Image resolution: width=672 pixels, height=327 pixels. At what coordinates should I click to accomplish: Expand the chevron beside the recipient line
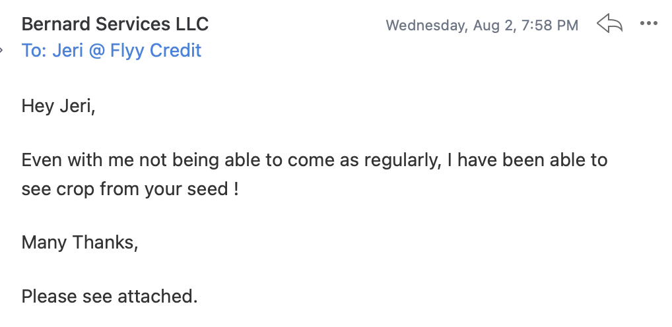click(1, 51)
